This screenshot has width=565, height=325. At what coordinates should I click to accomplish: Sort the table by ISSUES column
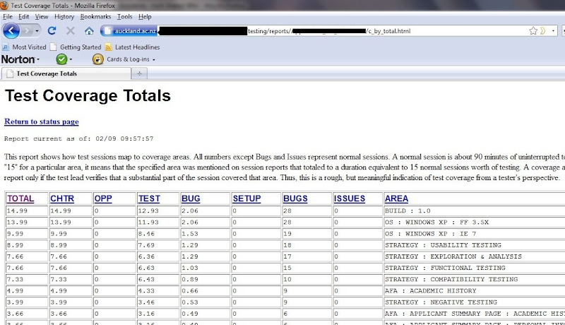[x=350, y=199]
